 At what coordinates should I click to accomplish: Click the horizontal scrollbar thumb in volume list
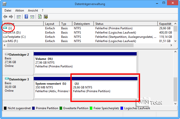pos(70,45)
